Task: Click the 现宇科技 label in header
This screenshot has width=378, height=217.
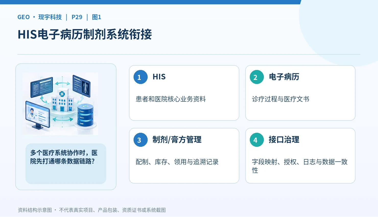Action: (x=50, y=17)
